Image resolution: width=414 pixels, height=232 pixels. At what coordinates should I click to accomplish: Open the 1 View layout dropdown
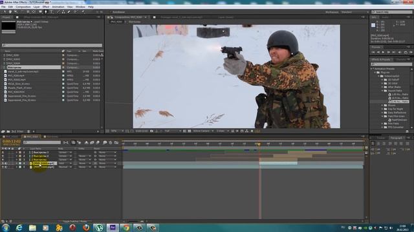pos(223,131)
